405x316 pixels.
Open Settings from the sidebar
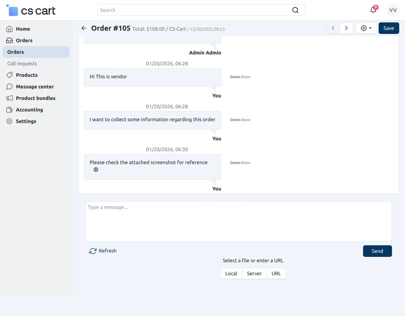pyautogui.click(x=25, y=121)
